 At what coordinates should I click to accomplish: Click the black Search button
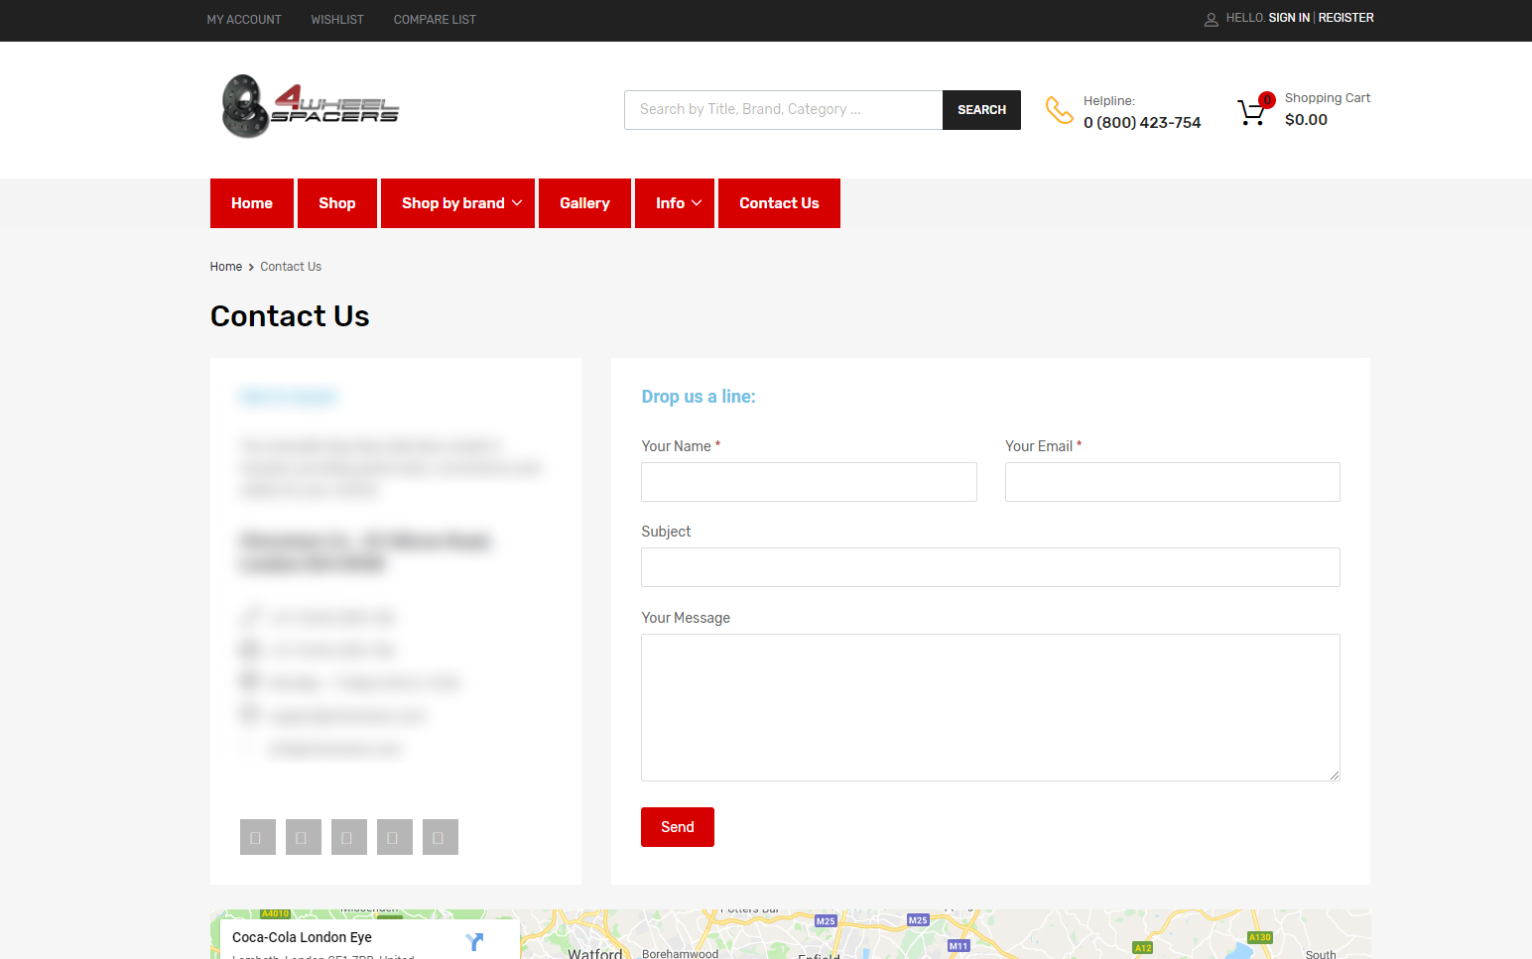pos(980,110)
